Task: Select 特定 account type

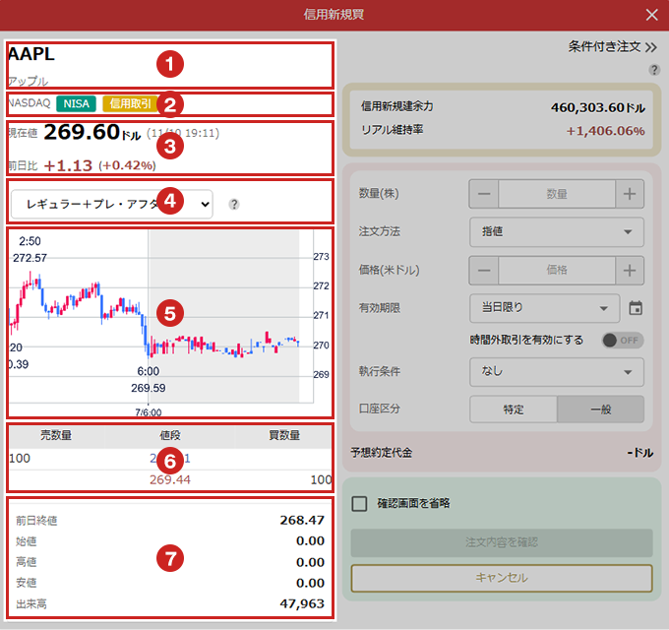Action: coord(514,409)
